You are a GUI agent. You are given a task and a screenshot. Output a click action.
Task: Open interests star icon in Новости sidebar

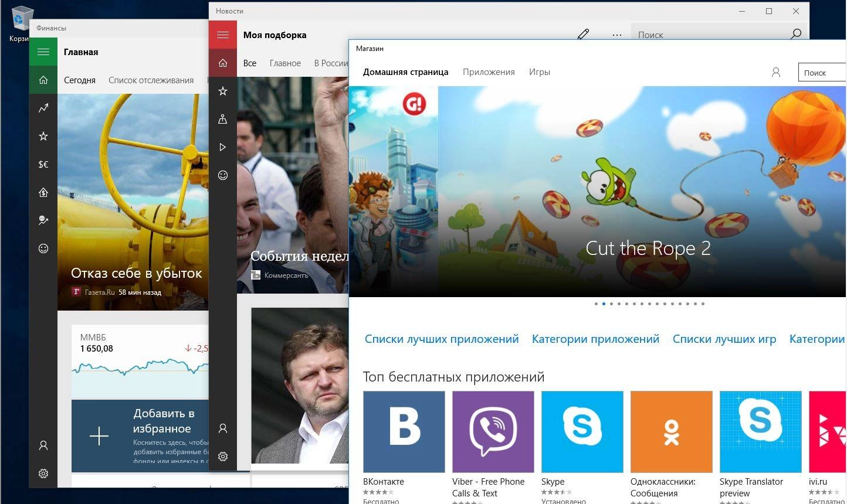pos(223,91)
